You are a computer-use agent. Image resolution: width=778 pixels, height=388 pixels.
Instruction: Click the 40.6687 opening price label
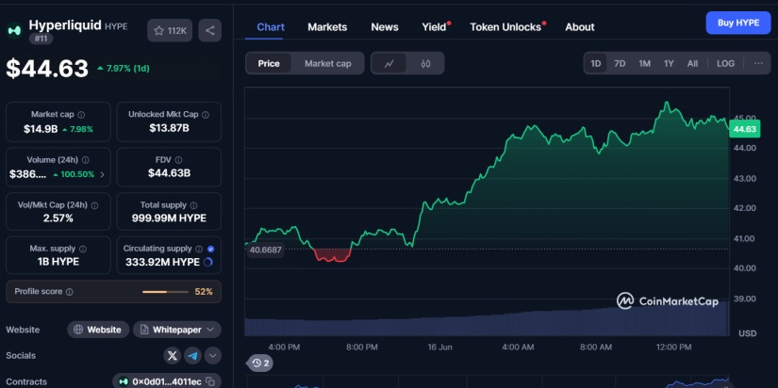click(x=265, y=250)
